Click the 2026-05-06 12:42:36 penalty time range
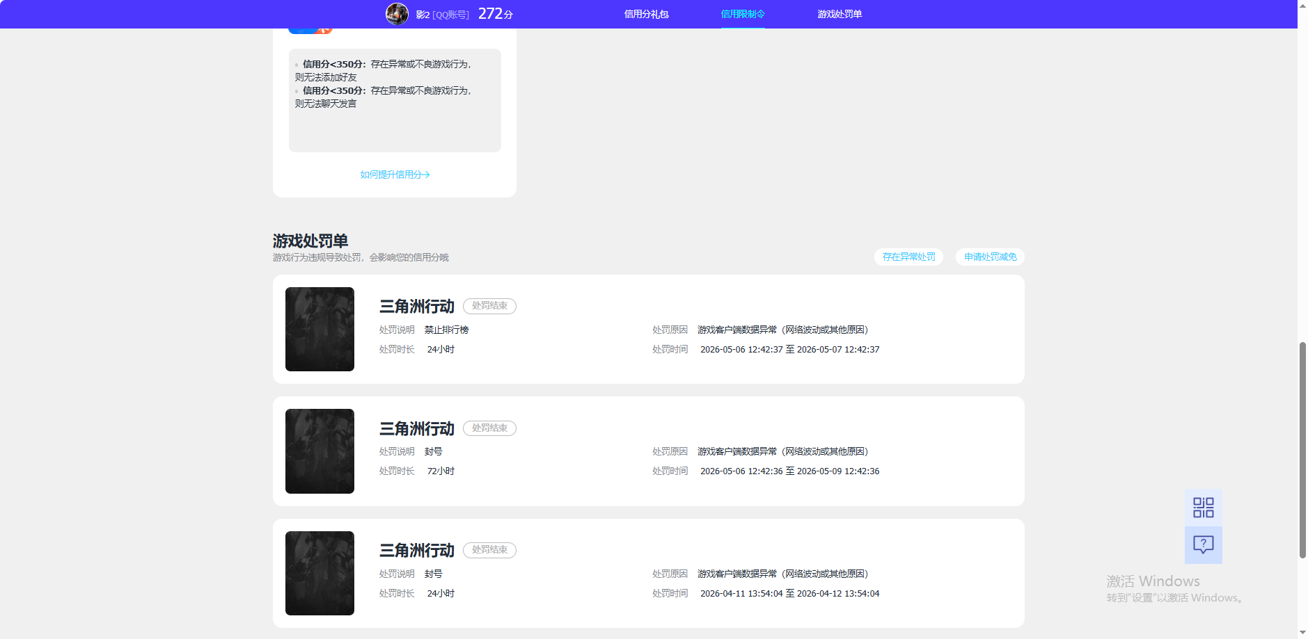This screenshot has height=639, width=1308. point(789,471)
